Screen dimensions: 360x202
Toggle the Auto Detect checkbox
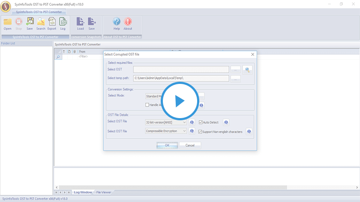click(x=201, y=122)
